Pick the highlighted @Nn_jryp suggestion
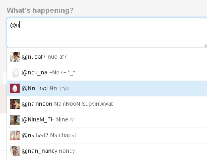This screenshot has width=207, height=160. (x=107, y=88)
